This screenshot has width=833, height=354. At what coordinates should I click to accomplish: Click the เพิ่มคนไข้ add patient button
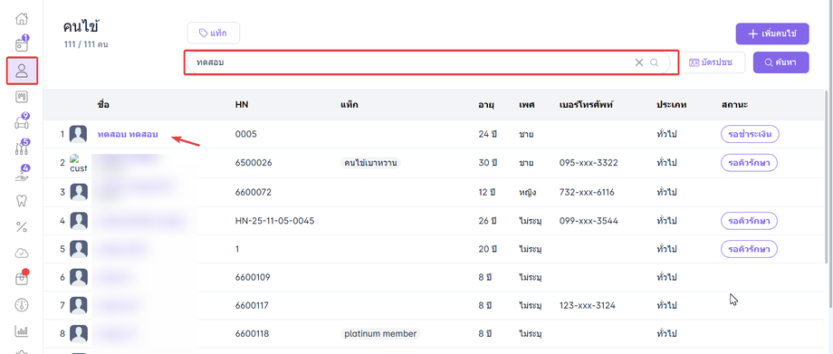point(772,33)
